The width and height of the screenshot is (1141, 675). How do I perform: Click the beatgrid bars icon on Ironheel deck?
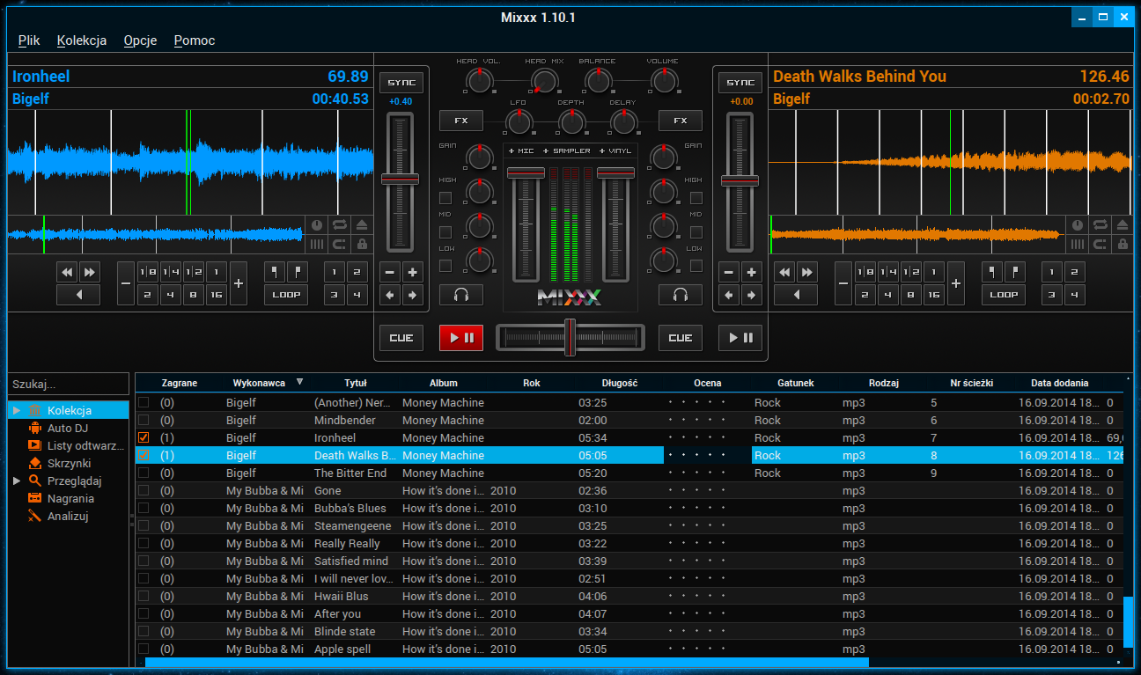317,245
